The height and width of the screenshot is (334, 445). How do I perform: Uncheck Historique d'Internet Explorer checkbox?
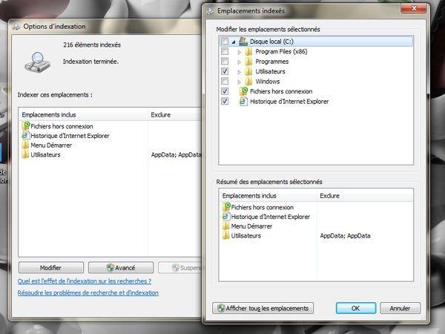pyautogui.click(x=225, y=101)
